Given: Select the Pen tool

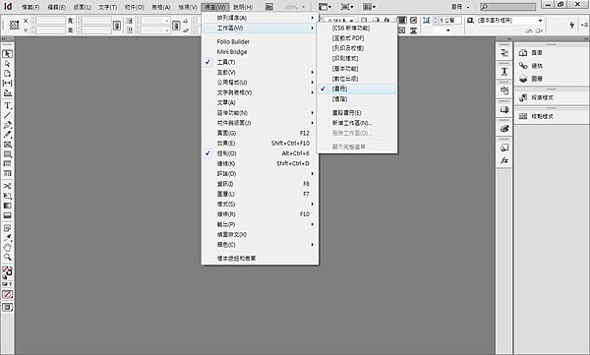Looking at the screenshot, I should click(7, 125).
